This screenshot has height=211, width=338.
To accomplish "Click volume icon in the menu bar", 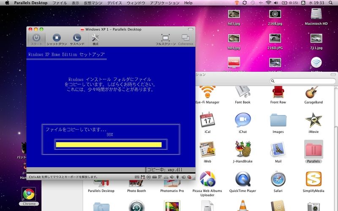I will 276,3.
